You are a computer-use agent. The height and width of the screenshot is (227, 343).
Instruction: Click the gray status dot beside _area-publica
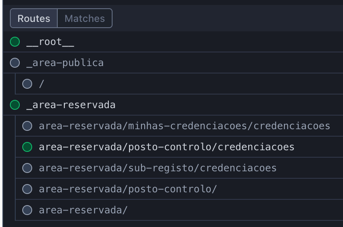[x=15, y=63]
